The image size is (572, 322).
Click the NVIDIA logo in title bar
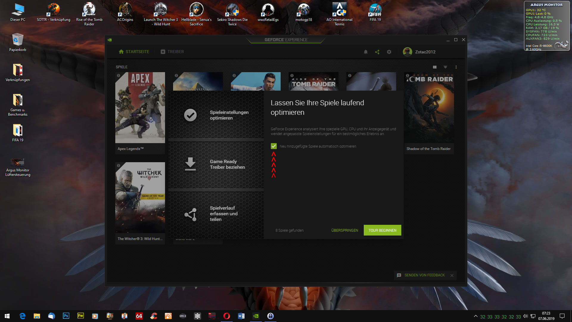[110, 40]
